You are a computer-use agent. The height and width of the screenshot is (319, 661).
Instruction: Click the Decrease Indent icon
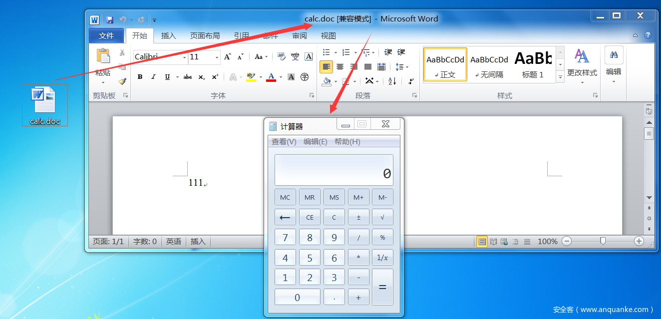[x=388, y=52]
